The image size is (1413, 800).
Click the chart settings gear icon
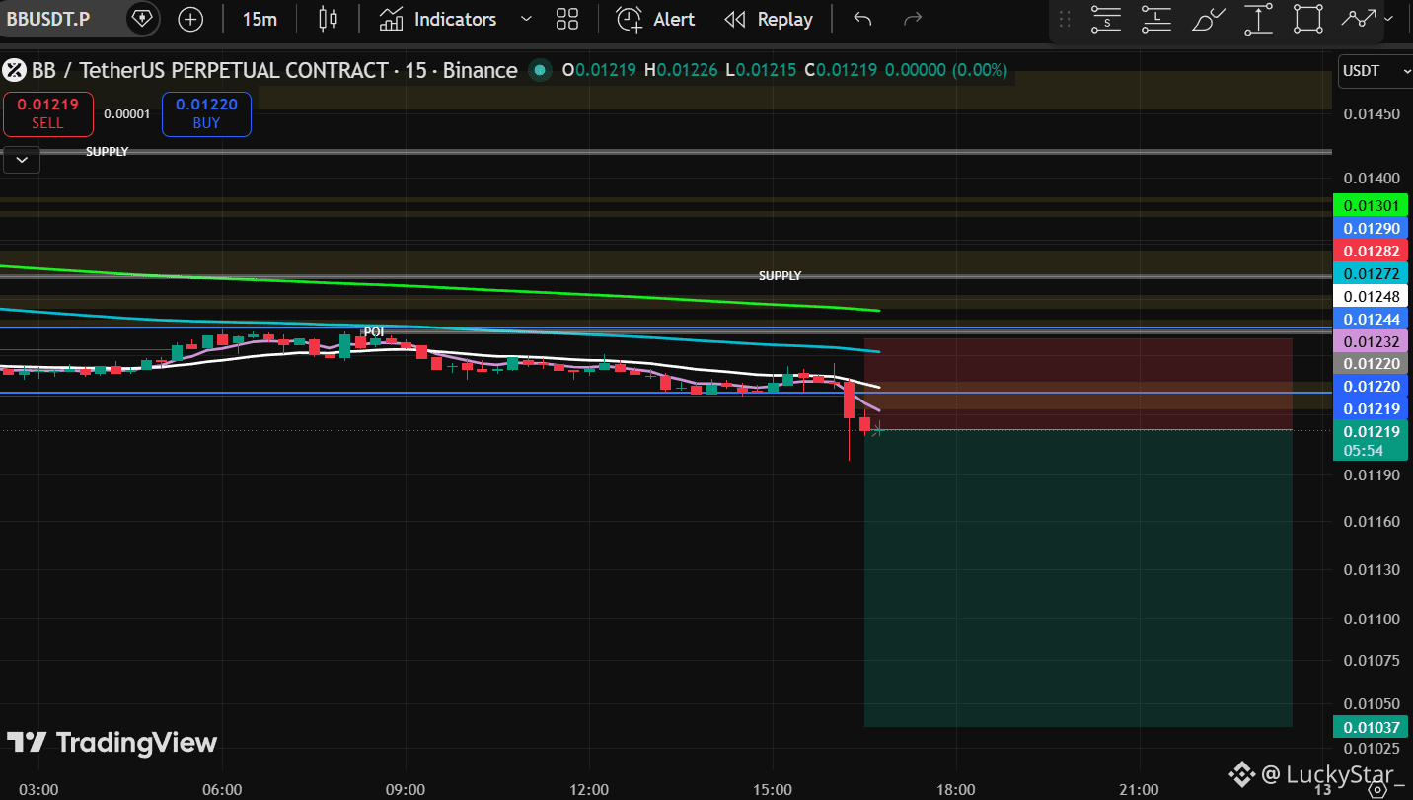(x=1378, y=788)
